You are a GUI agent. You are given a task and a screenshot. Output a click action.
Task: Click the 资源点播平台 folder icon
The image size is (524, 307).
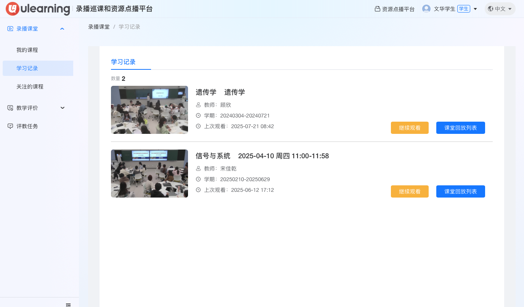(x=377, y=9)
